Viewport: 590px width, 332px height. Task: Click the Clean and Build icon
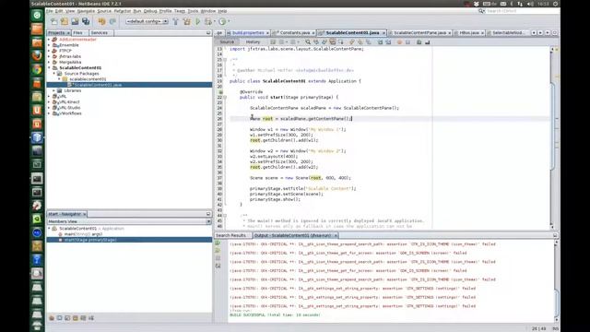point(186,21)
